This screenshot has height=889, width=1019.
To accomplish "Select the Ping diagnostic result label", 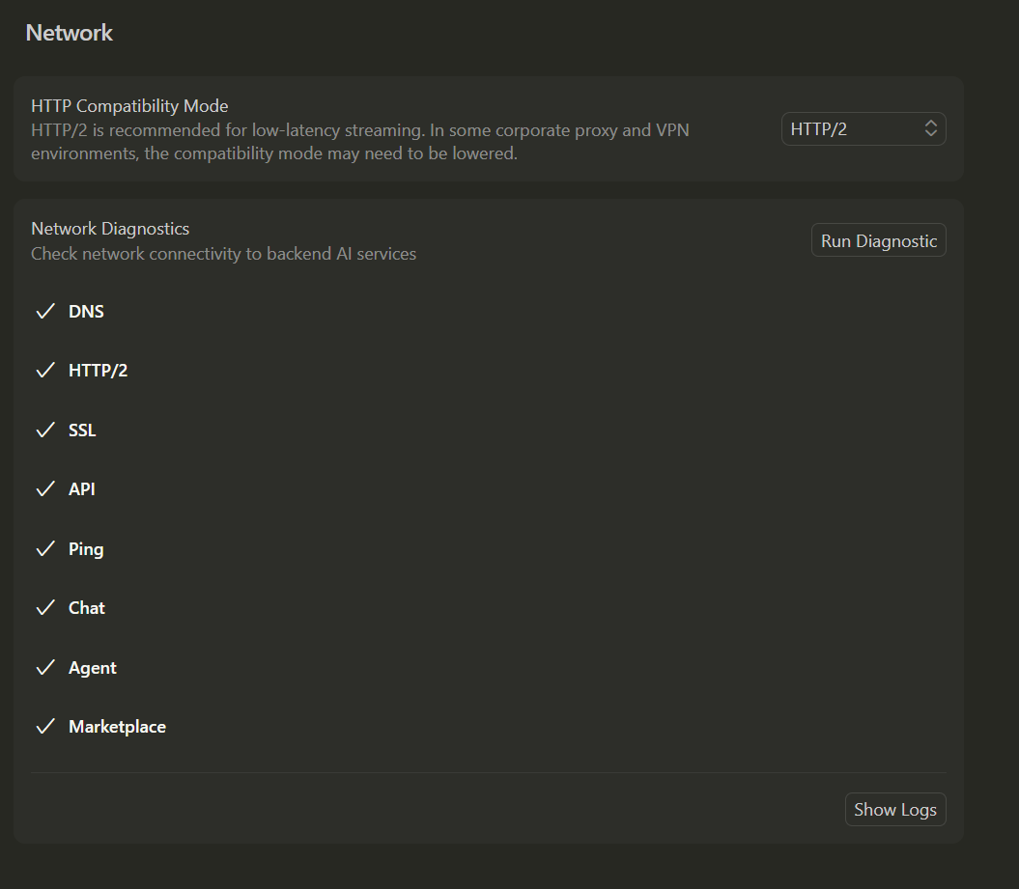I will click(x=86, y=549).
